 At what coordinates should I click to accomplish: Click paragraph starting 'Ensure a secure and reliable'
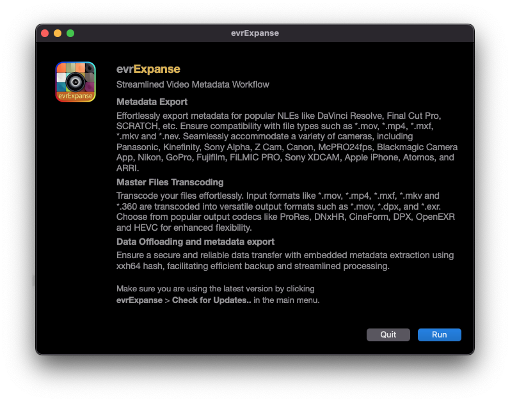285,261
